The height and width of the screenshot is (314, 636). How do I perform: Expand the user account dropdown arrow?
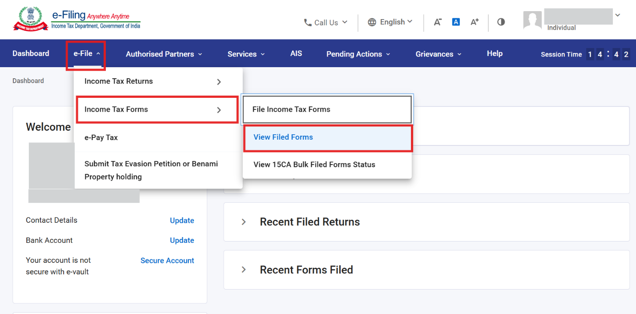[617, 15]
